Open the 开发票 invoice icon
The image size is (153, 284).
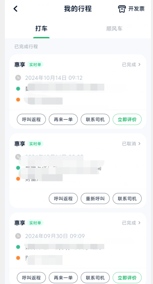click(x=122, y=9)
